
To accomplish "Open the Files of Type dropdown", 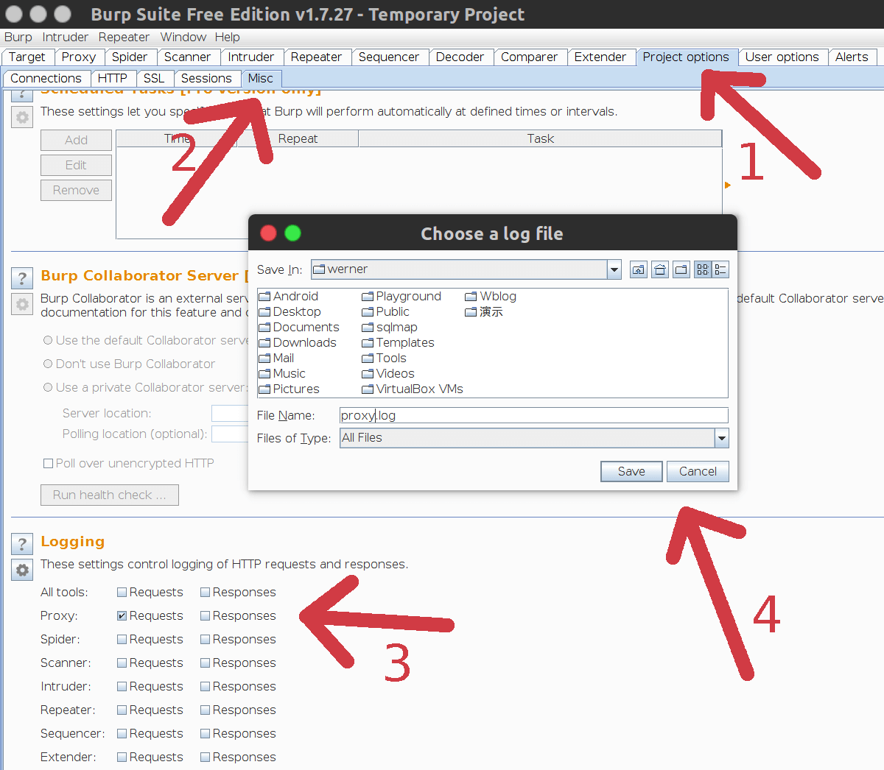I will click(x=721, y=438).
